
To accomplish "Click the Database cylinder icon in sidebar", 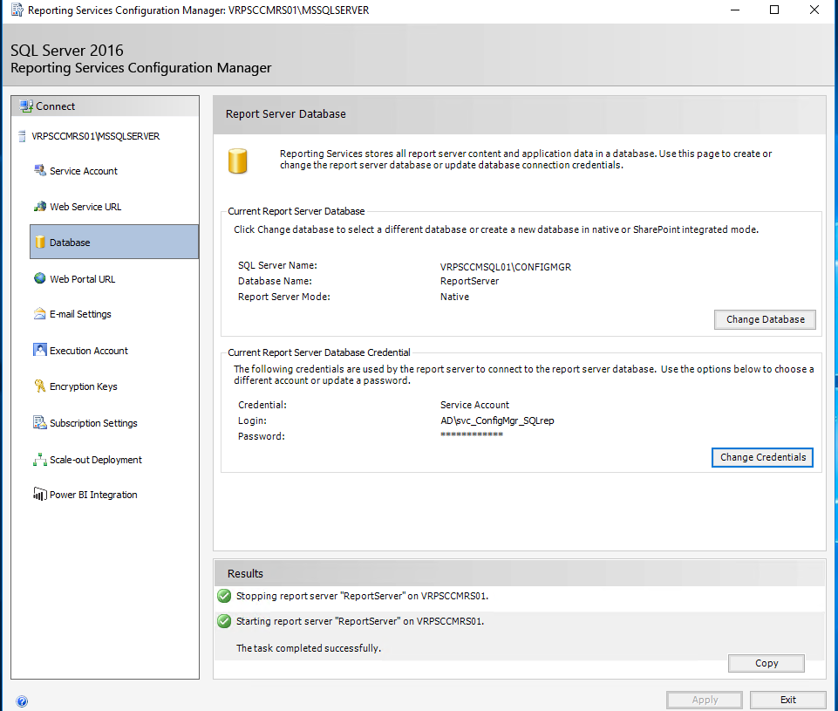I will coord(40,243).
